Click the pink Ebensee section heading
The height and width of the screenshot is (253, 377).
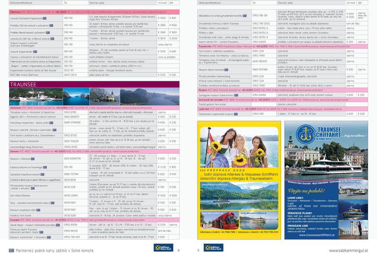point(94,152)
